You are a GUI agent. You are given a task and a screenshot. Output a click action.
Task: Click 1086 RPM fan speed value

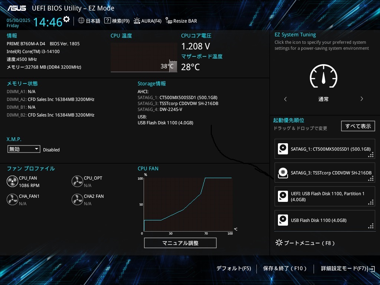pyautogui.click(x=29, y=186)
